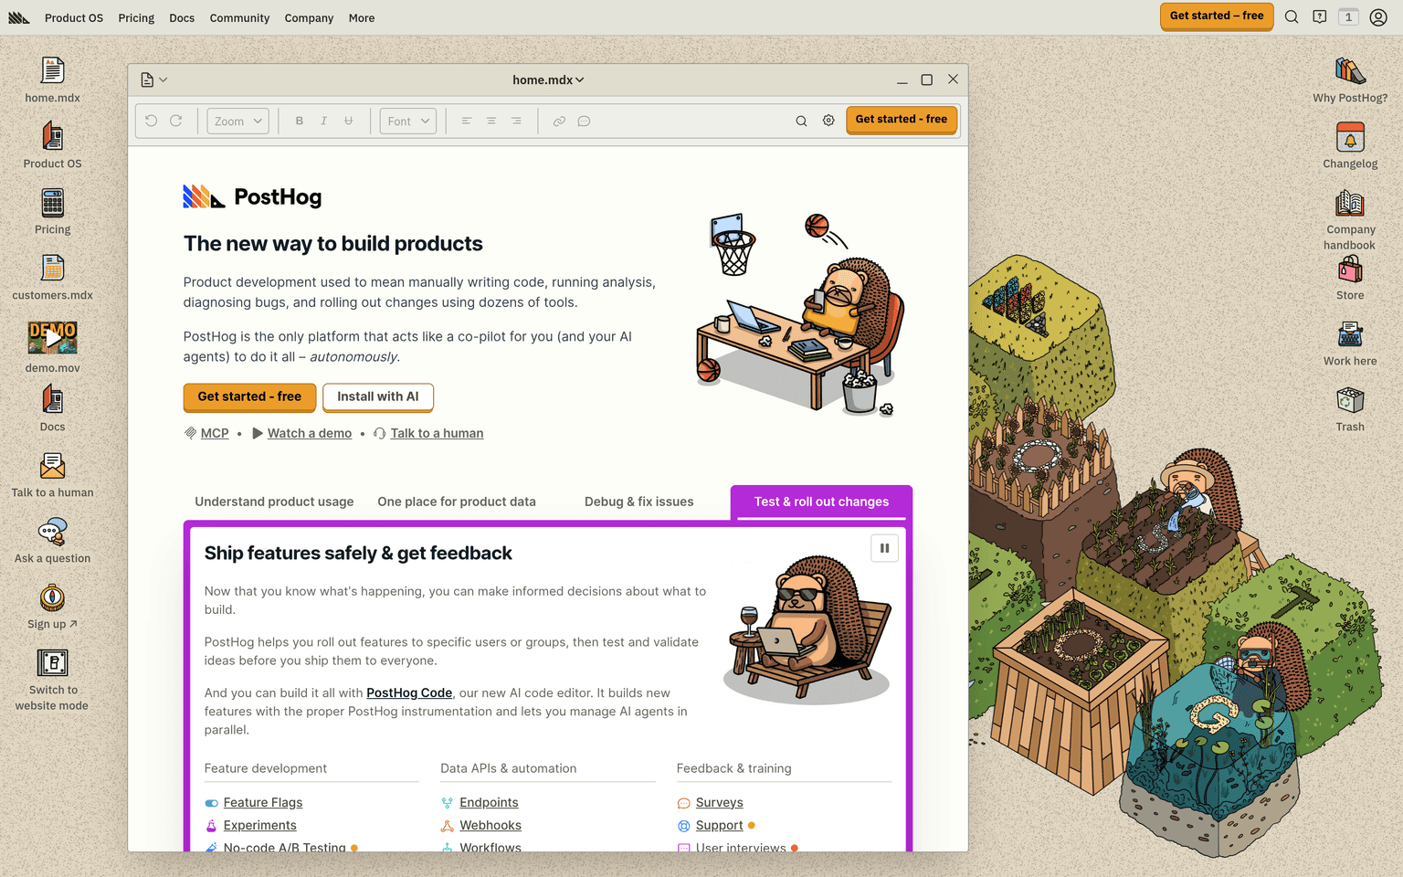1403x877 pixels.
Task: Select Test & roll out changes tab
Action: click(x=821, y=502)
